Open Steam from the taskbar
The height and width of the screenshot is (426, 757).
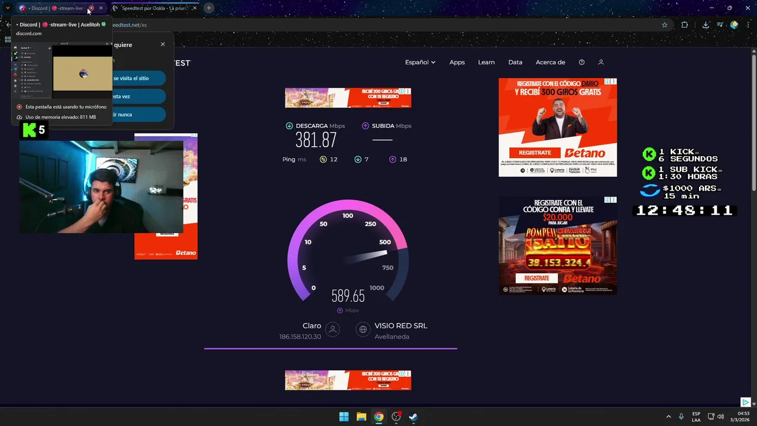tap(413, 417)
